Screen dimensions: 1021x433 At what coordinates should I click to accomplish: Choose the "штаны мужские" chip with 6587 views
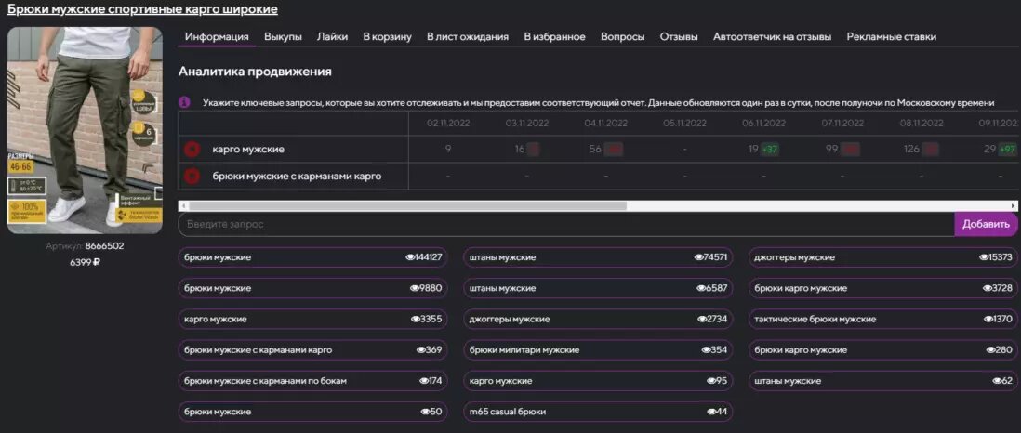tap(599, 288)
